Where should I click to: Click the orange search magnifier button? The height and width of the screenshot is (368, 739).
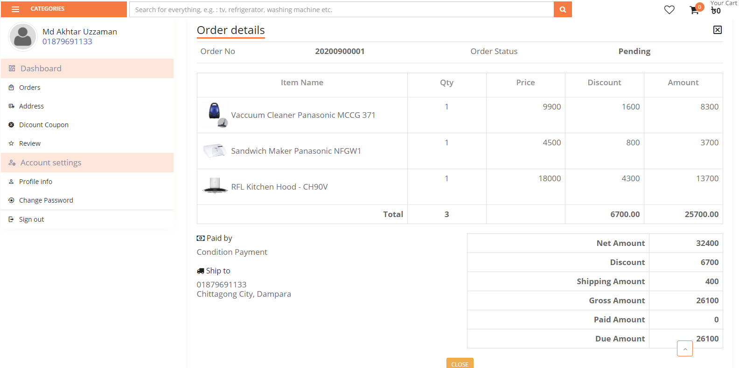pos(563,9)
